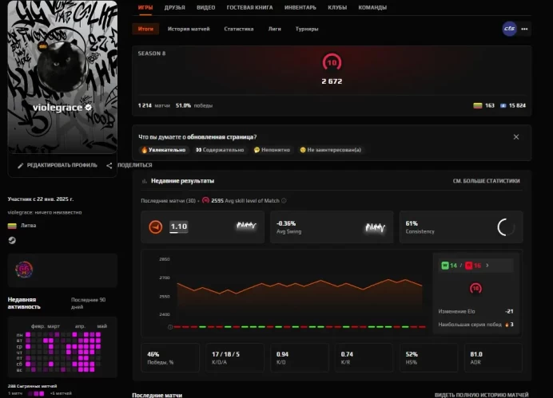
Task: Click the skill level icon next to 2595
Action: coord(205,200)
